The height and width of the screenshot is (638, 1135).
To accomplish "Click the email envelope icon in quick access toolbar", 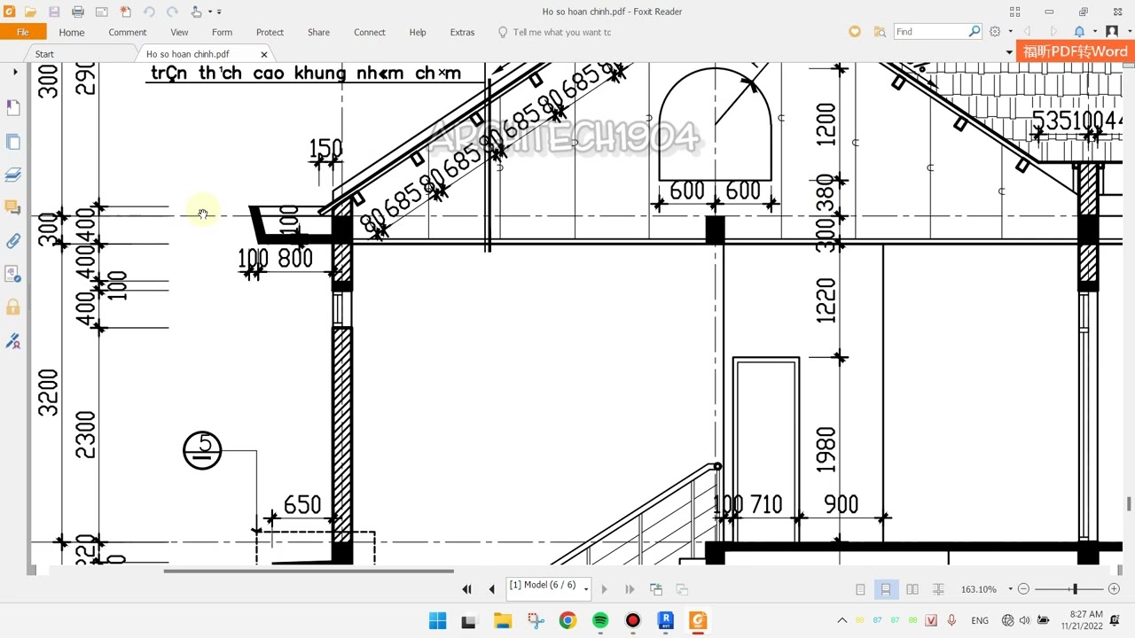I will click(x=101, y=12).
